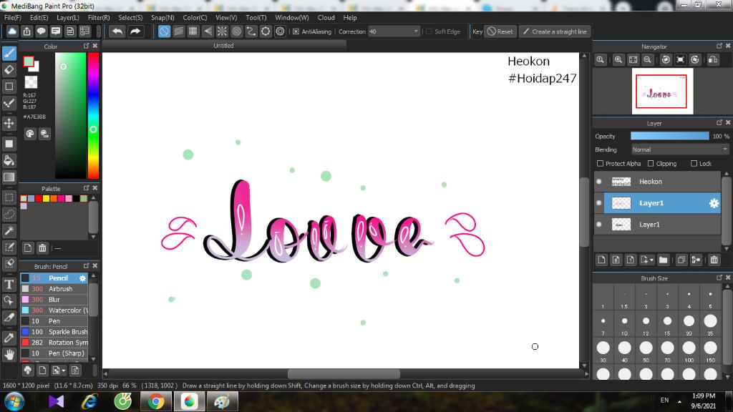Click the Redo arrow
The width and height of the screenshot is (733, 412).
click(x=135, y=31)
